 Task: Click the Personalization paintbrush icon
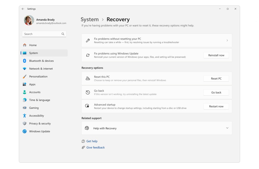(25, 76)
